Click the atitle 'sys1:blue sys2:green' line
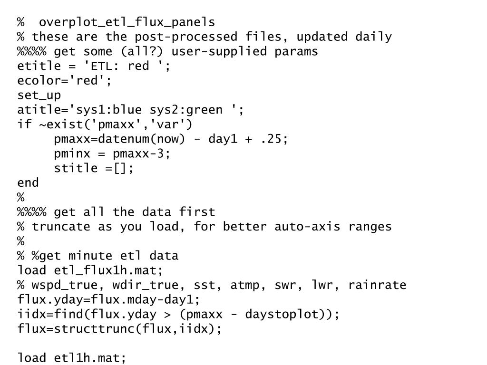 pyautogui.click(x=131, y=110)
